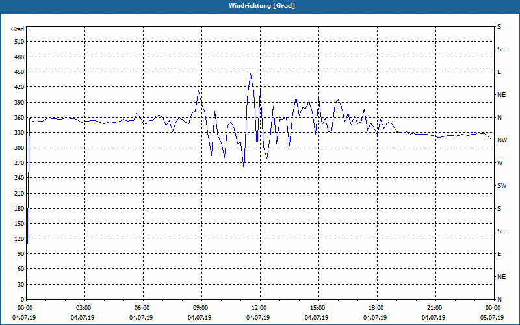Screen dimensions: 520x325
Task: Click the 510 value on the degree axis
Action: tap(19, 42)
